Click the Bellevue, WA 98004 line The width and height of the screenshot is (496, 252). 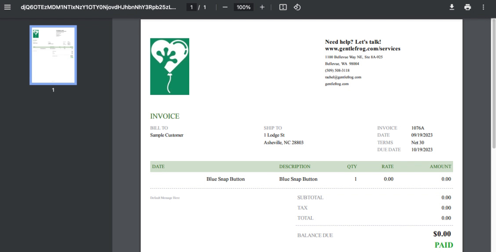(x=342, y=64)
